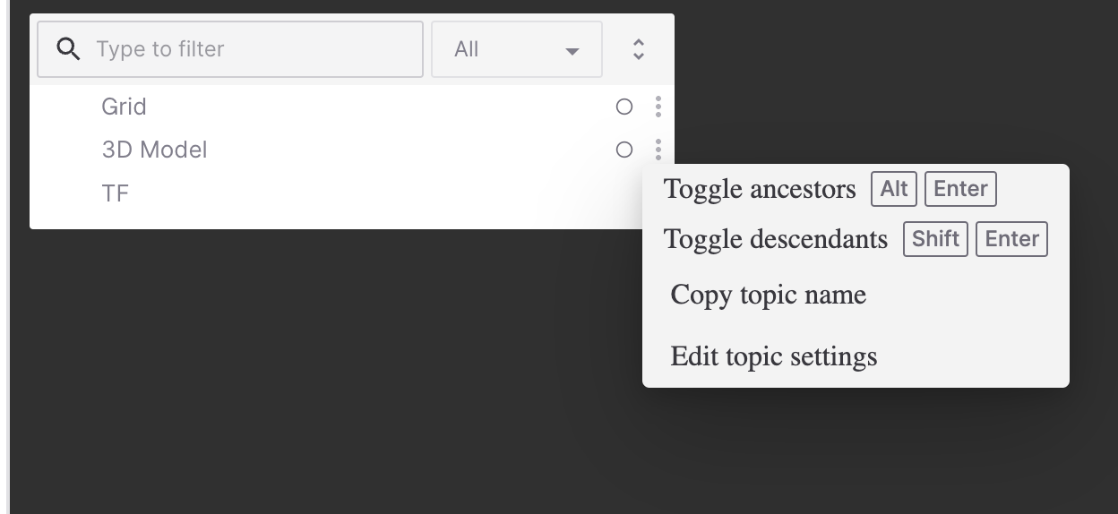Select the Grid row
Image resolution: width=1118 pixels, height=514 pixels.
tap(351, 107)
